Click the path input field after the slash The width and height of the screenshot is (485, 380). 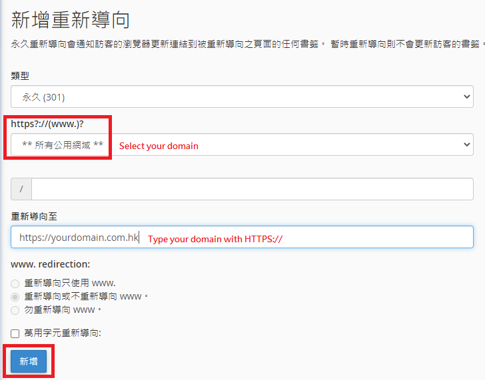(252, 189)
